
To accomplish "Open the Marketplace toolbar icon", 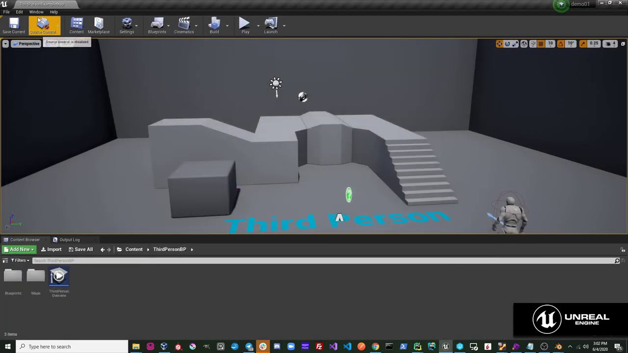I will tap(99, 25).
